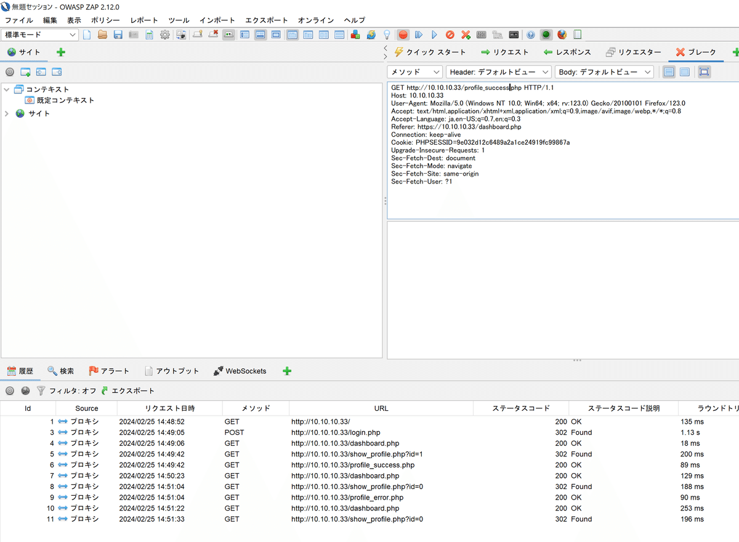Click the Continue play arrow icon
The height and width of the screenshot is (542, 739).
pyautogui.click(x=434, y=35)
